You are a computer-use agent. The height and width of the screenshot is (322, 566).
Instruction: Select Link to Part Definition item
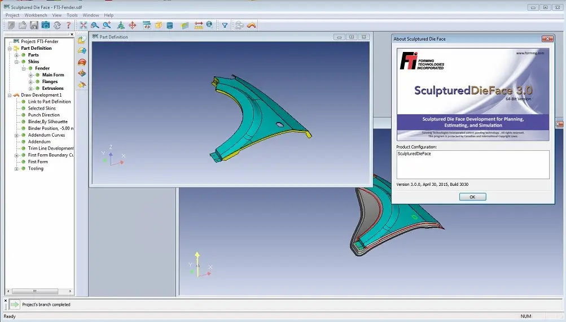click(x=50, y=102)
